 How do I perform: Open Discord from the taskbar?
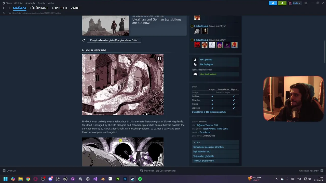(x=50, y=179)
